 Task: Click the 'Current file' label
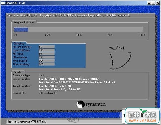coord(19,93)
